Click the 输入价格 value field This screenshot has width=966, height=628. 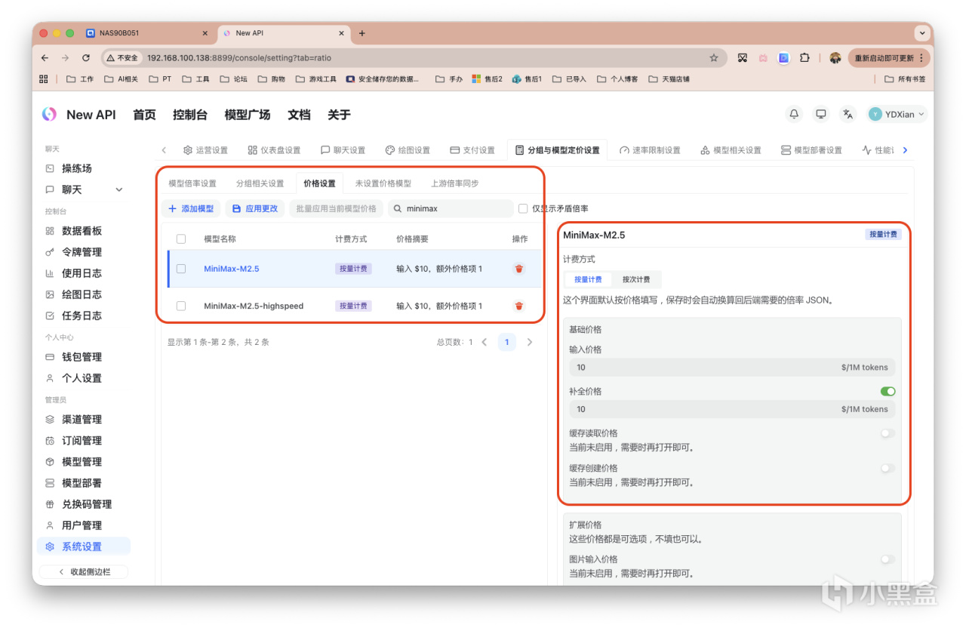coord(732,368)
